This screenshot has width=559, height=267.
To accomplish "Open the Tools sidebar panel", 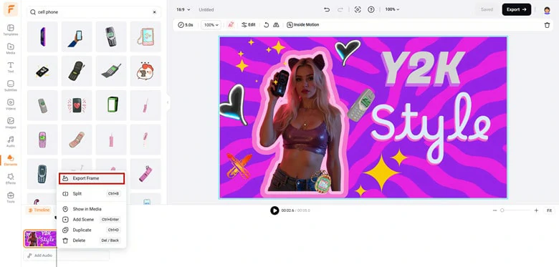I will point(10,197).
